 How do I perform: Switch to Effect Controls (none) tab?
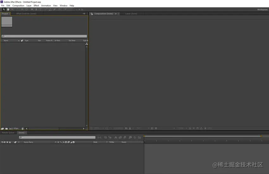tap(26, 14)
